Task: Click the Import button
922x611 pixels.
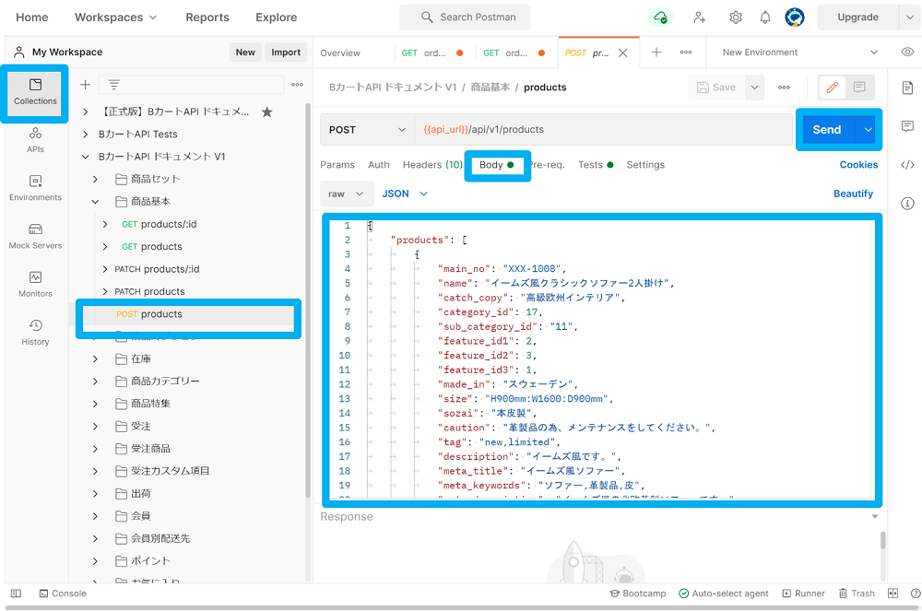Action: tap(286, 53)
